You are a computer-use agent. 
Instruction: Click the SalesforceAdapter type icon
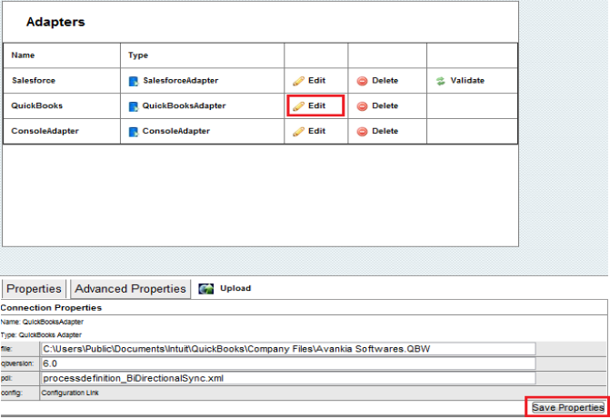pos(133,81)
